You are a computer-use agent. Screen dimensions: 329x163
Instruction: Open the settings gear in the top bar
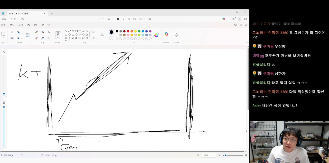(x=245, y=19)
